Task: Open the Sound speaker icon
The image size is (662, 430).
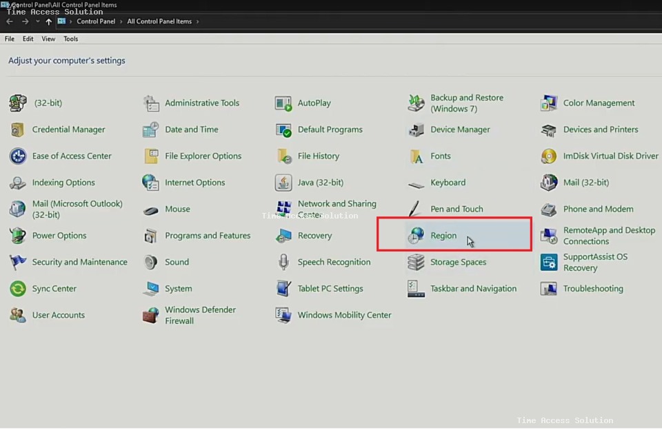Action: click(150, 262)
